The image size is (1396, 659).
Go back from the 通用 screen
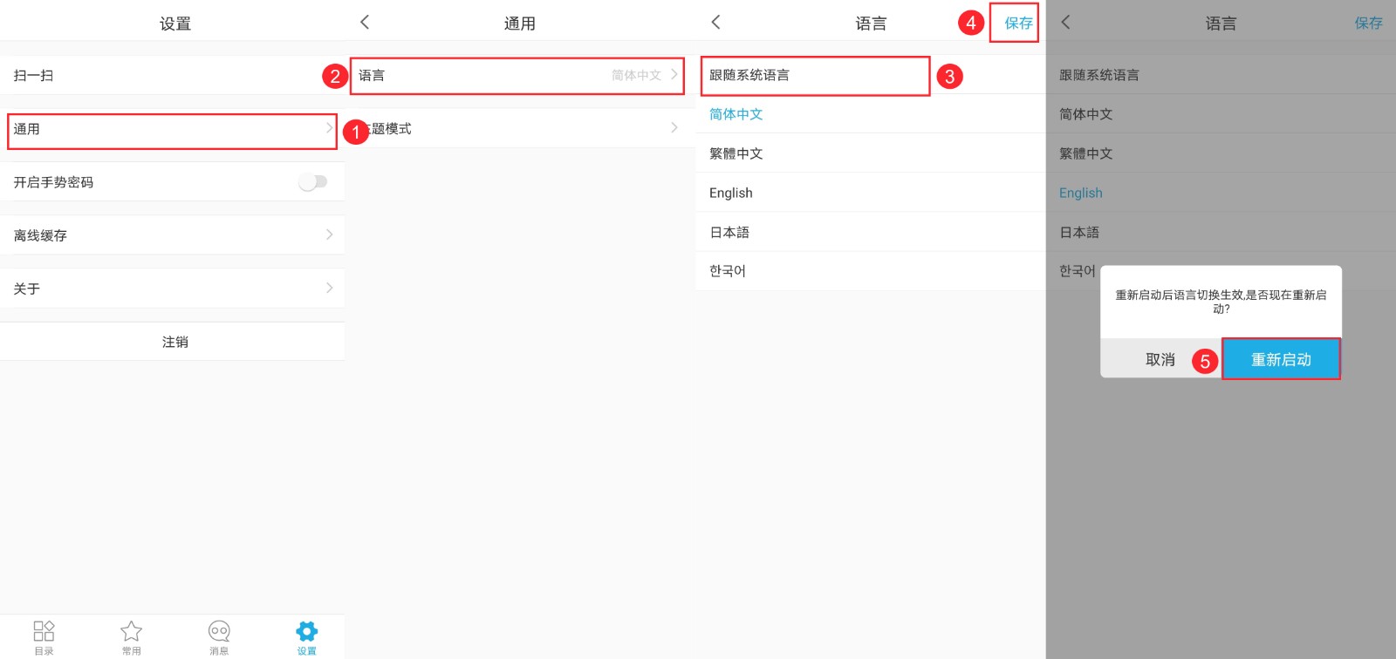tap(365, 23)
